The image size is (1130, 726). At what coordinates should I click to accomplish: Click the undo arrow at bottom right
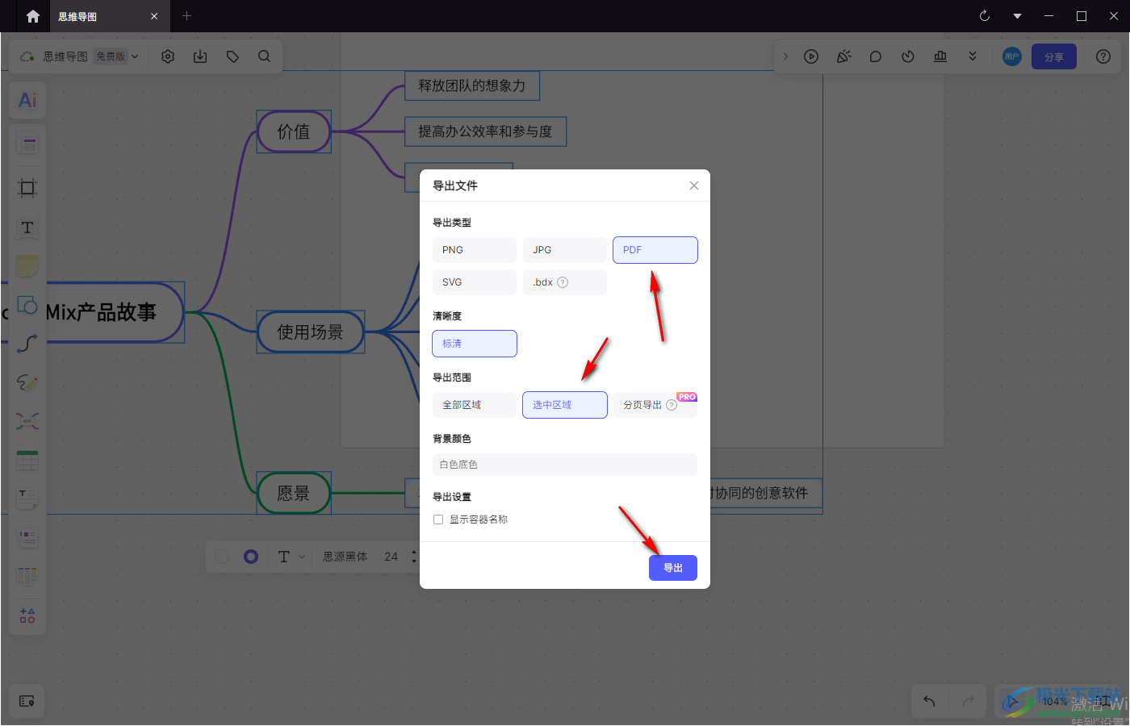point(929,701)
